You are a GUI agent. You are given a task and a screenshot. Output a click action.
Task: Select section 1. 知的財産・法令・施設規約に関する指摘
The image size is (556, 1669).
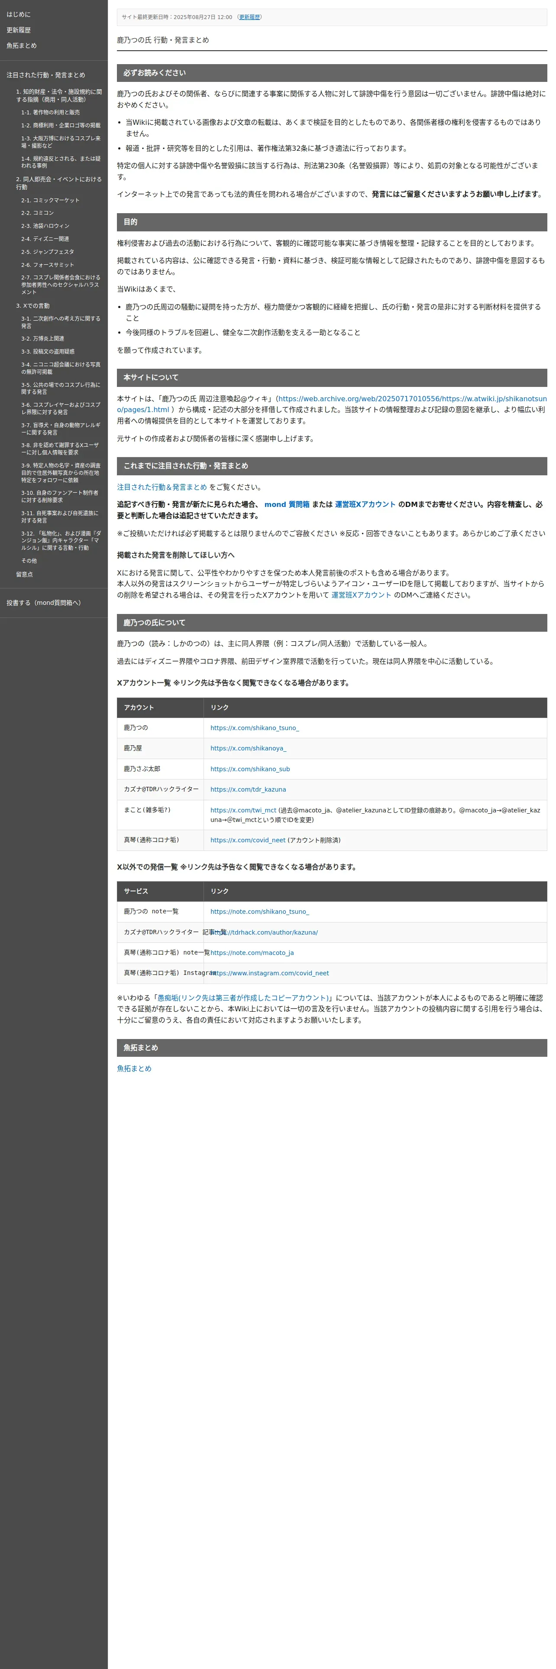[59, 96]
